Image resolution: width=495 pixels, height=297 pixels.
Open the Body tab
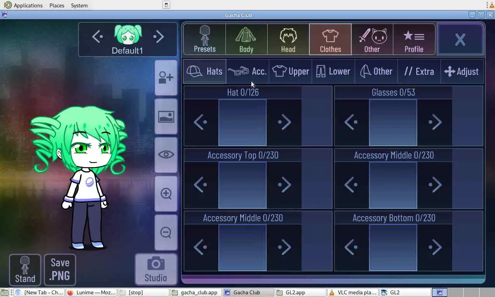pos(246,39)
